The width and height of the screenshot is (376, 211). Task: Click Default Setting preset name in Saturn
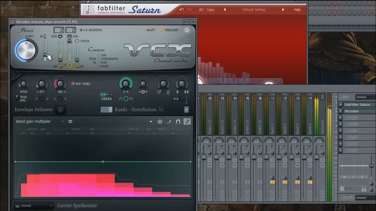(254, 9)
